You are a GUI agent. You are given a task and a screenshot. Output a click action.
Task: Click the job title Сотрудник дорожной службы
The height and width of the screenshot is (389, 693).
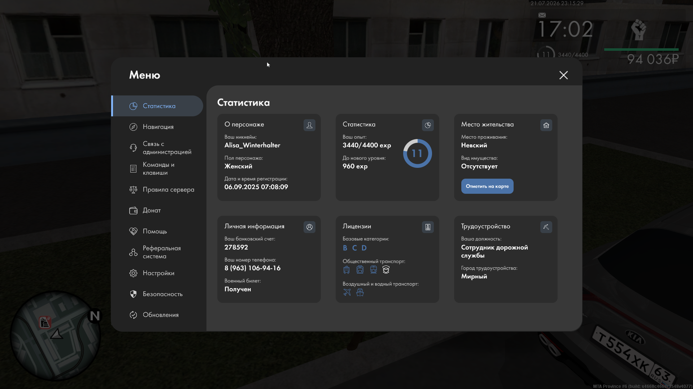(494, 251)
